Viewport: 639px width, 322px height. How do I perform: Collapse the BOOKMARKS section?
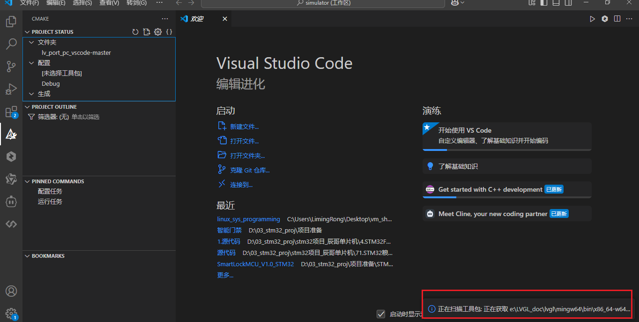[x=27, y=256]
